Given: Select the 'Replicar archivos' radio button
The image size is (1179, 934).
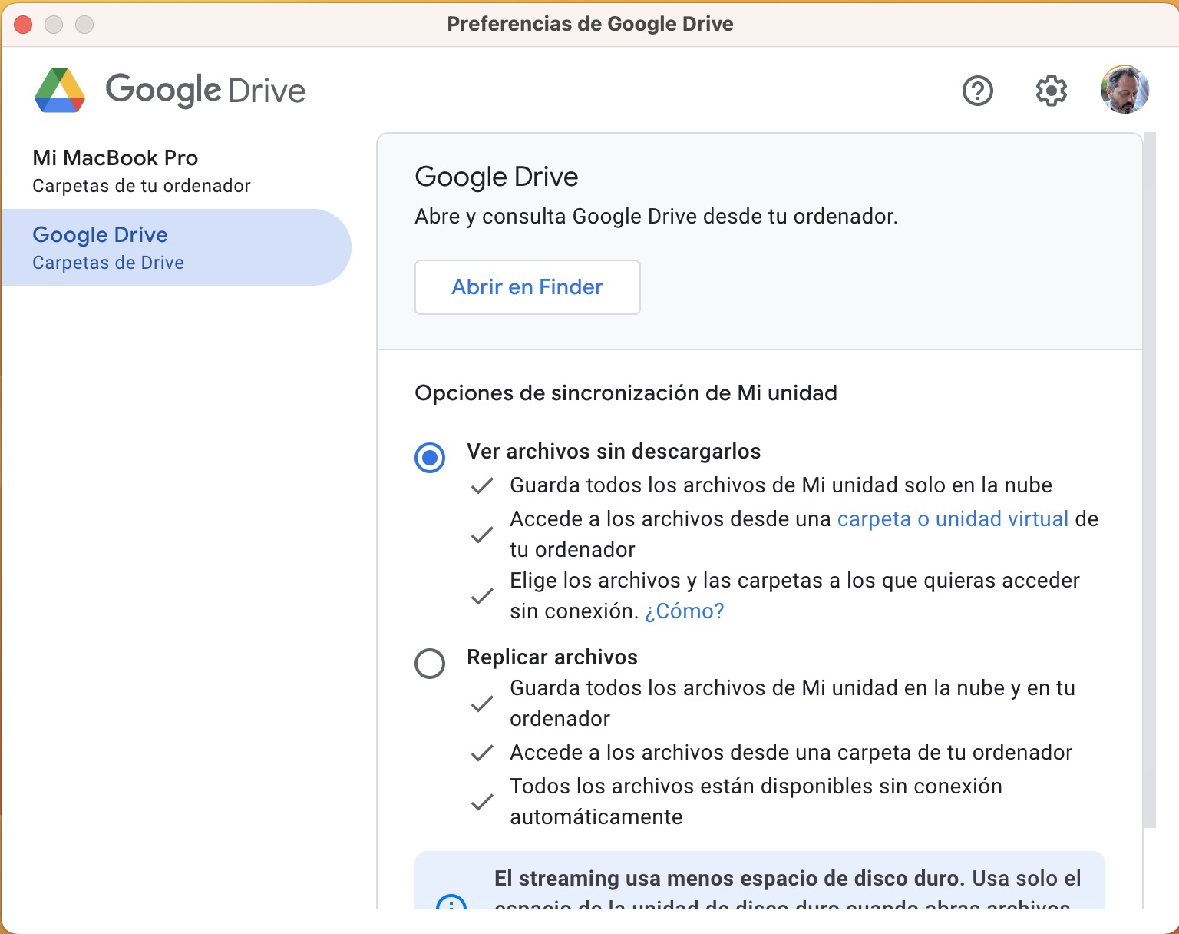Looking at the screenshot, I should click(x=430, y=664).
